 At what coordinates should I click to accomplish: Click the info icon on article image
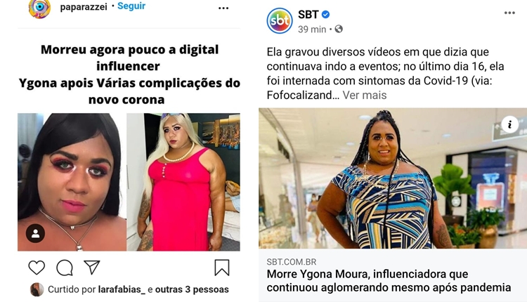click(510, 124)
